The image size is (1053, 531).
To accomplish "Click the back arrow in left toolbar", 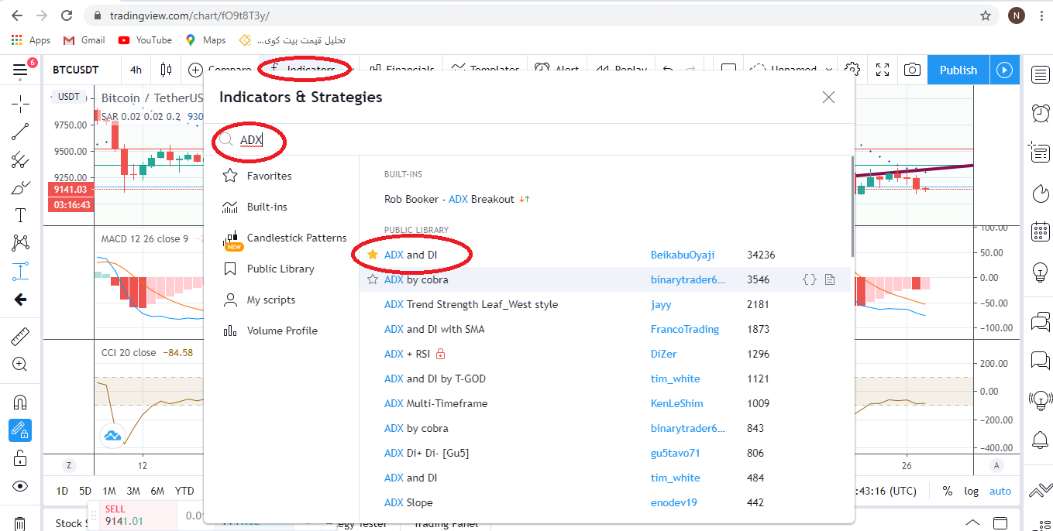I will 20,300.
